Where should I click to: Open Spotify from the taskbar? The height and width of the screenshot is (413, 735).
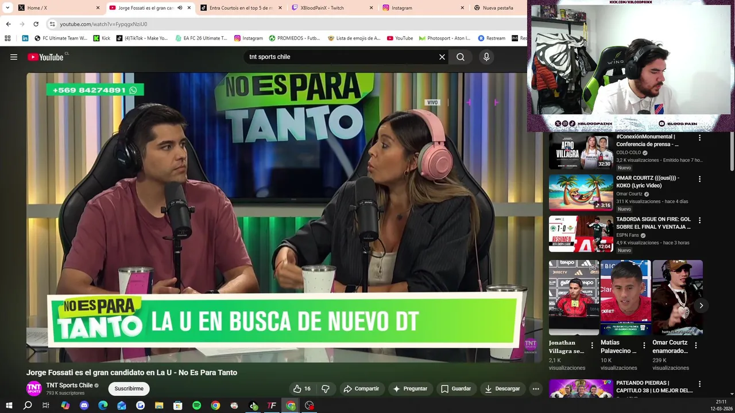(196, 406)
